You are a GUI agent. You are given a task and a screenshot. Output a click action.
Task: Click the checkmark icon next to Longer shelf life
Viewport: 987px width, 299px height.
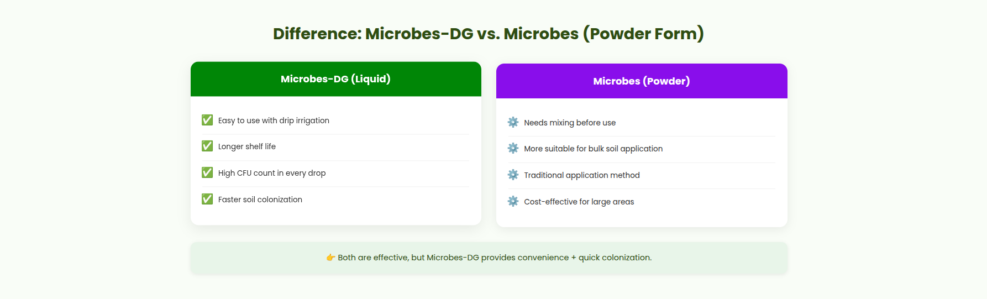207,146
